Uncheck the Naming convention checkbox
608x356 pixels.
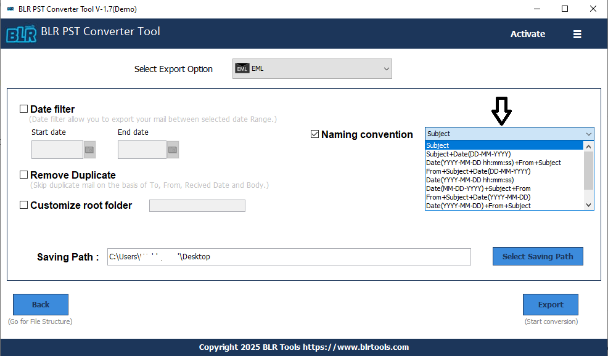(314, 134)
